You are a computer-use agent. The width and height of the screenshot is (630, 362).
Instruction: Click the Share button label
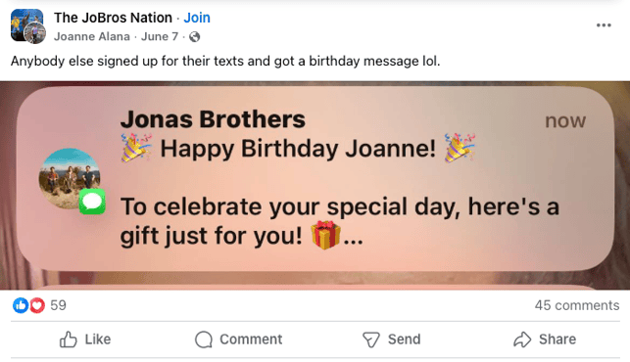point(557,339)
